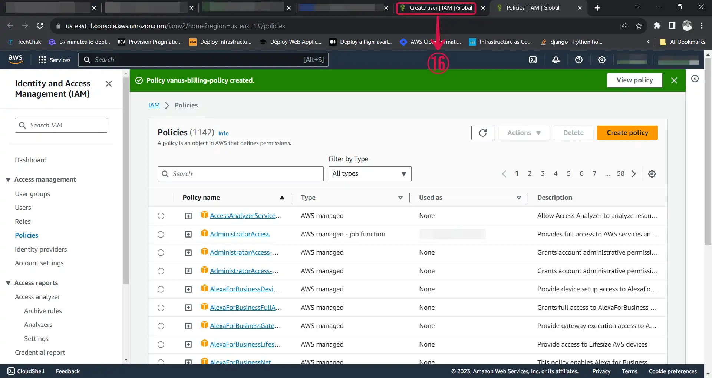Select AlexaForBusinessFullA policy radio button
Screen dimensions: 712x378
[x=161, y=308]
